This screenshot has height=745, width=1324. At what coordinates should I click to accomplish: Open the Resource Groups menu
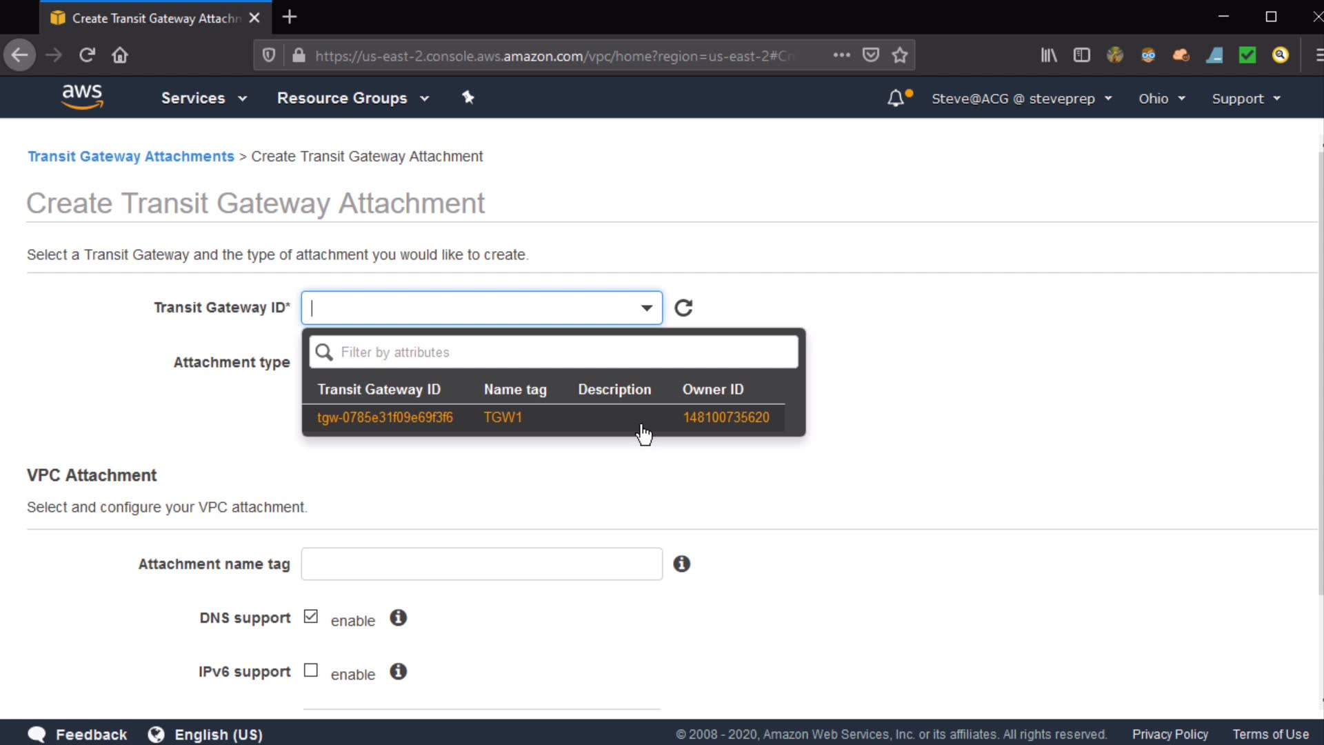[352, 98]
